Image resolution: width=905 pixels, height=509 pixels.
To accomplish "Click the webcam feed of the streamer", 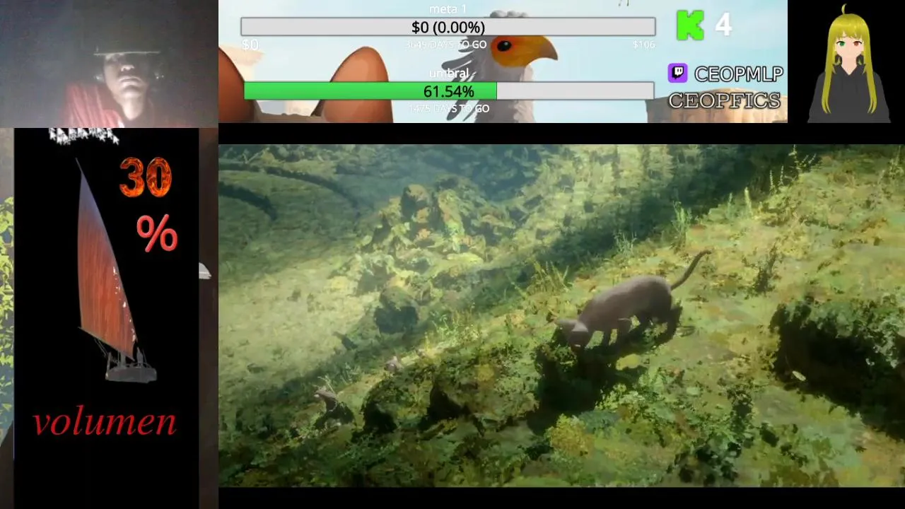I will (x=109, y=64).
